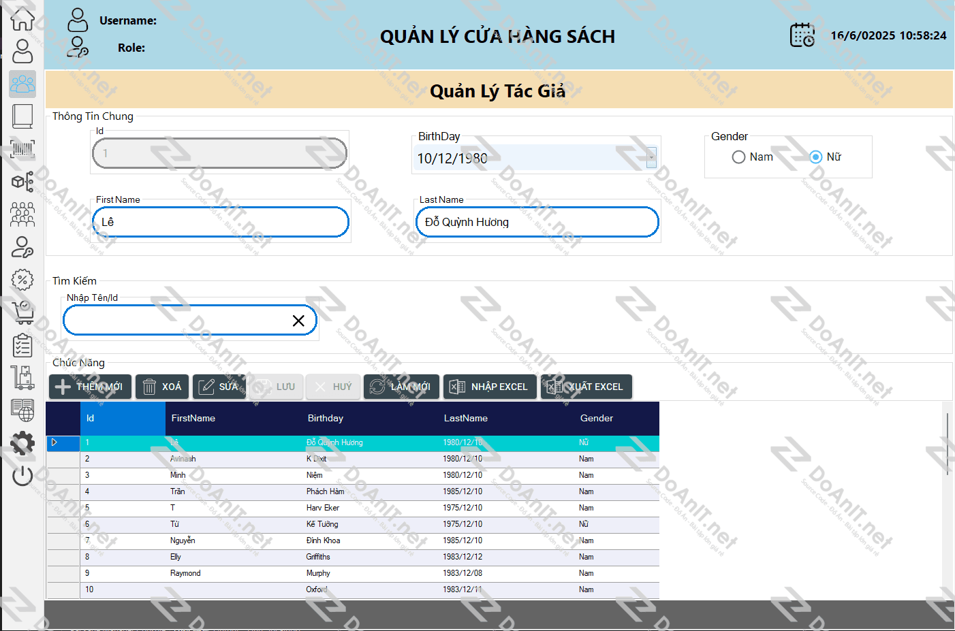955x631 pixels.
Task: Click the NHẬP EXCEL import button
Action: [x=490, y=387]
